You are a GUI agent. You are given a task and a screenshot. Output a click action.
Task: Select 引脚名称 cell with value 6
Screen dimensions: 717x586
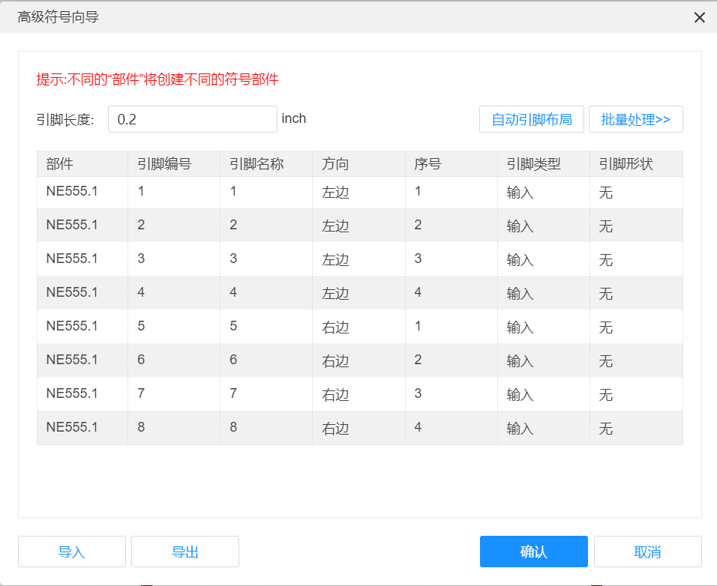(266, 360)
